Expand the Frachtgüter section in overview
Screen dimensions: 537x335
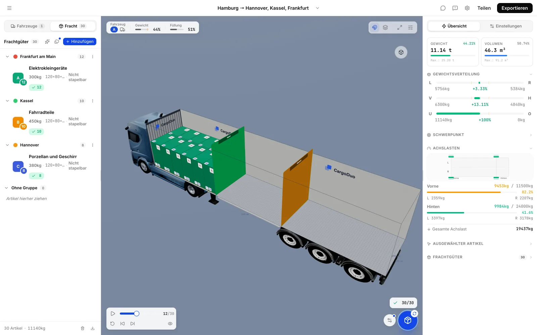pyautogui.click(x=531, y=257)
